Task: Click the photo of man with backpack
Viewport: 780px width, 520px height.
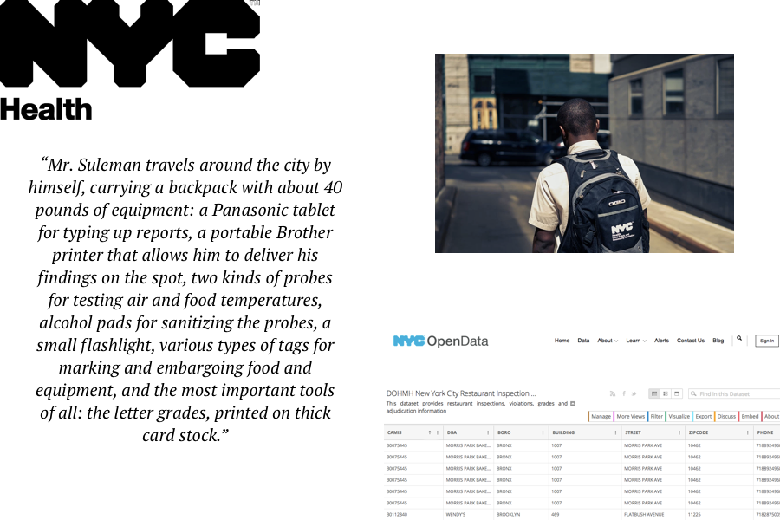Action: pos(584,153)
